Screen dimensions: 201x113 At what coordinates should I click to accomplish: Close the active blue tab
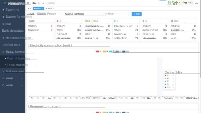click(x=42, y=9)
